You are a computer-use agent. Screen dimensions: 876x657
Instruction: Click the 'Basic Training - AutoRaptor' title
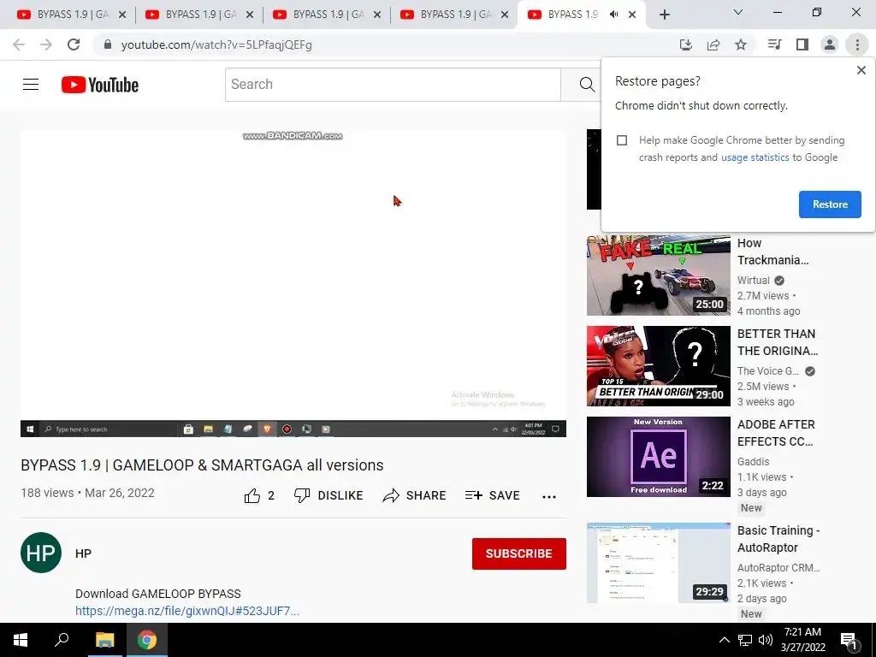(778, 539)
